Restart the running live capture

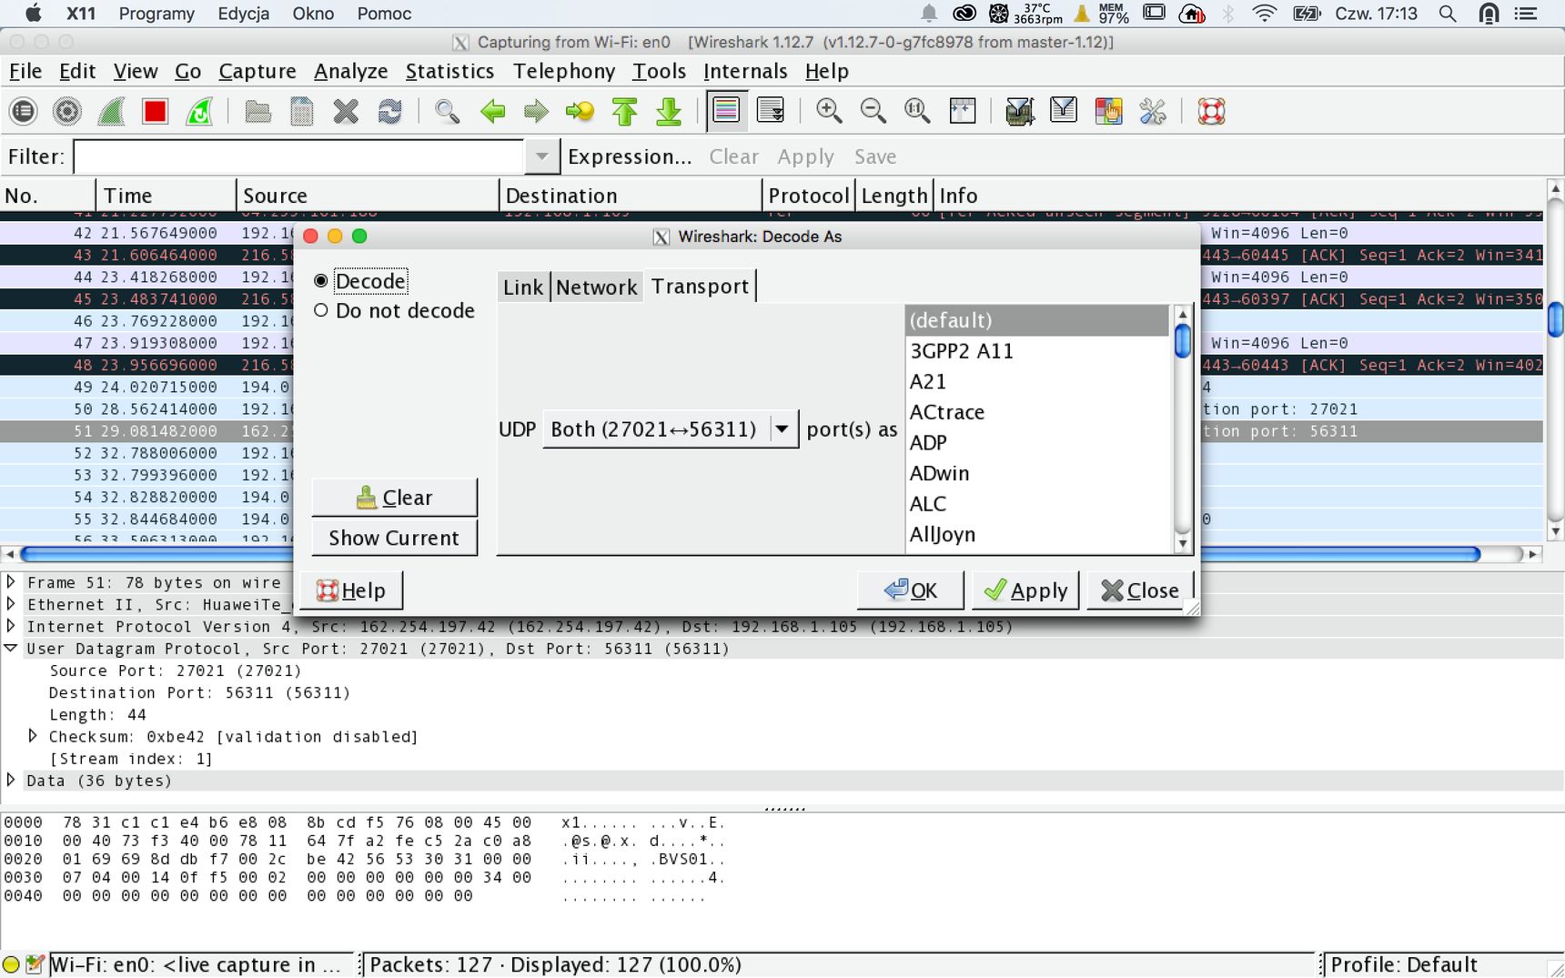click(x=199, y=112)
